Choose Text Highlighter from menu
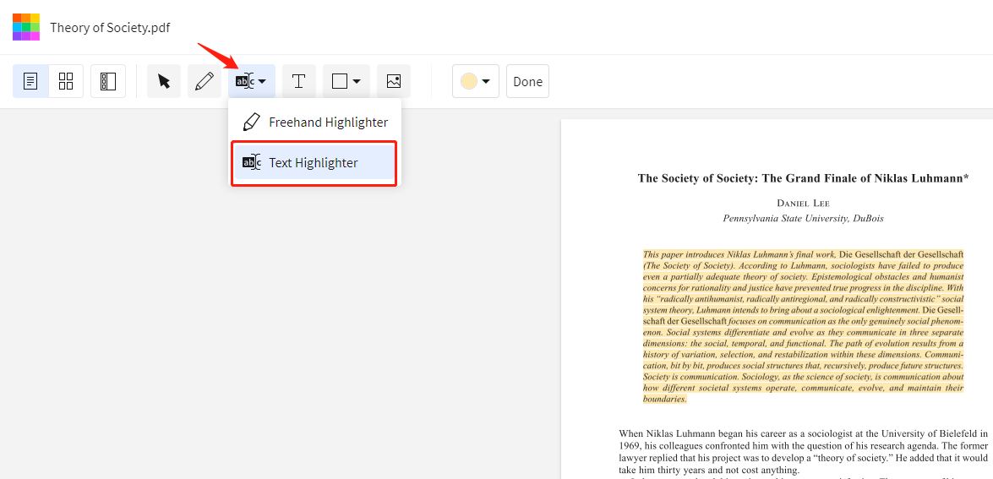This screenshot has width=993, height=479. (x=314, y=163)
